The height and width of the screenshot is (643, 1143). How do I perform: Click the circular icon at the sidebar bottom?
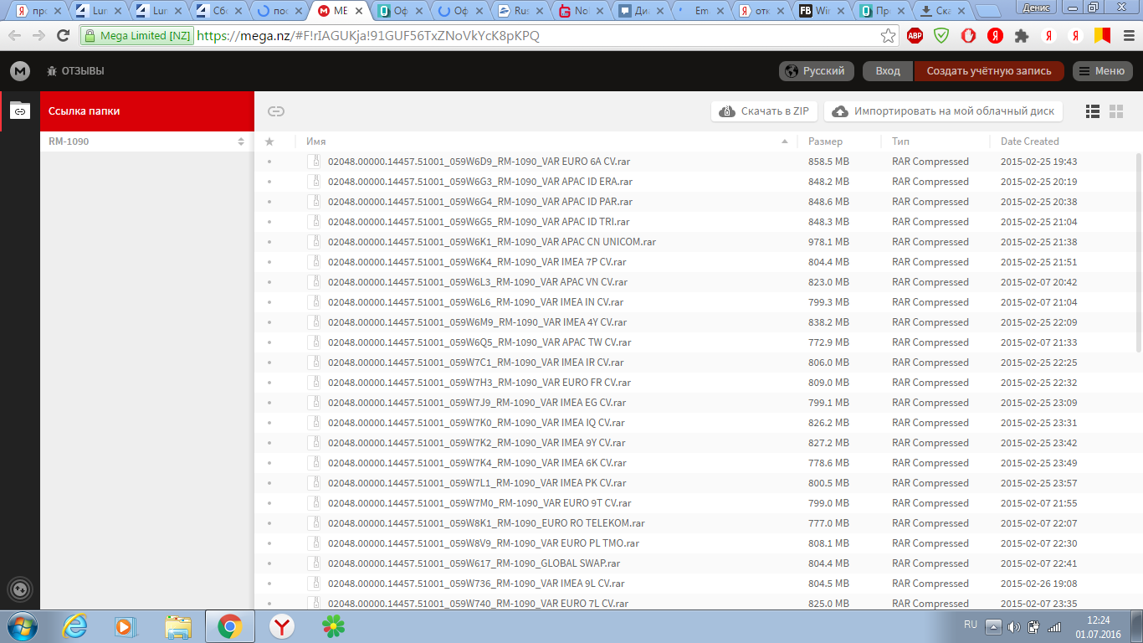[20, 589]
